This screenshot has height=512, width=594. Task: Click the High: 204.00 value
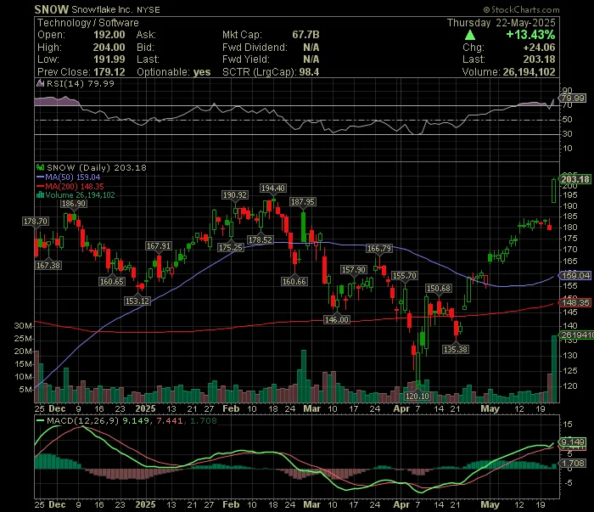pos(109,48)
